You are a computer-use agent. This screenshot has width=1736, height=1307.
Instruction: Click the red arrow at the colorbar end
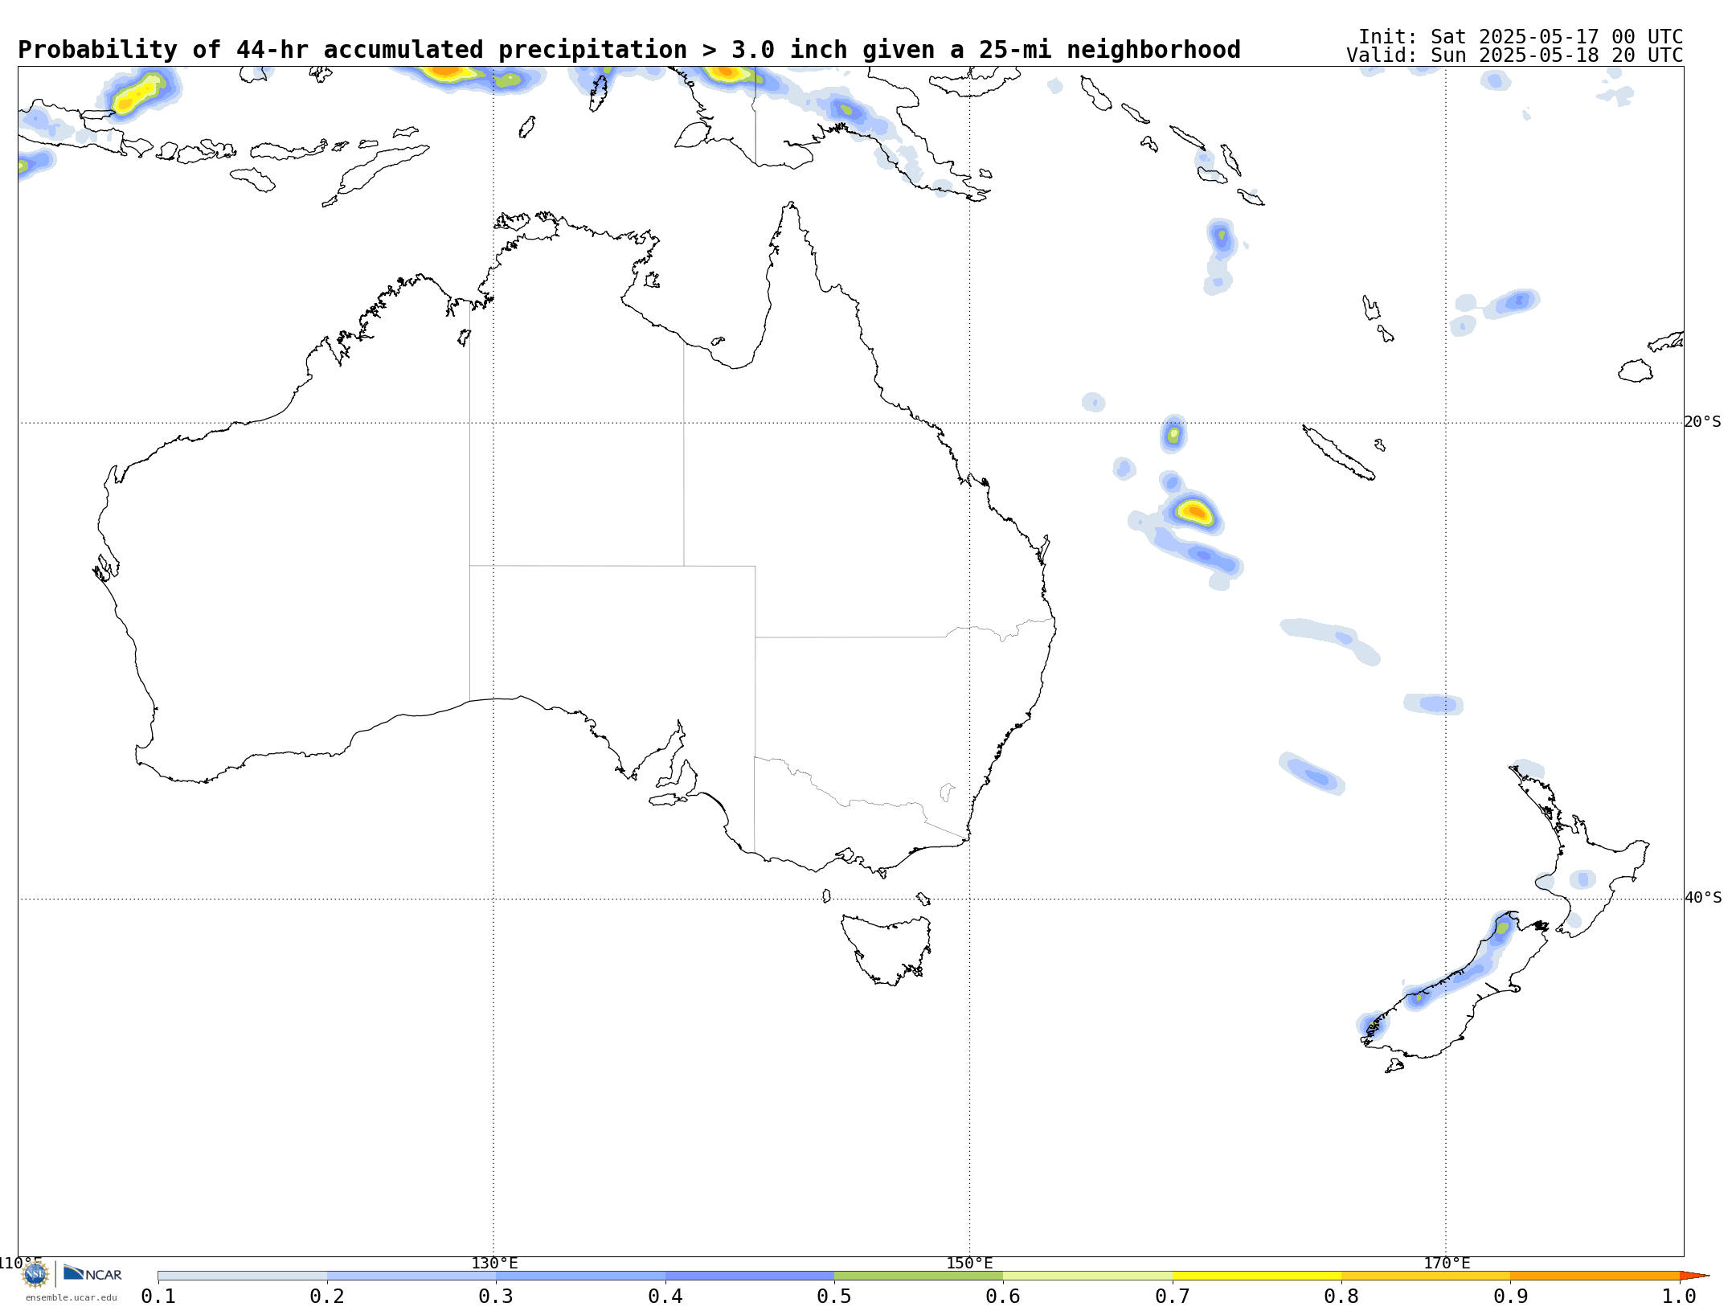(1694, 1276)
